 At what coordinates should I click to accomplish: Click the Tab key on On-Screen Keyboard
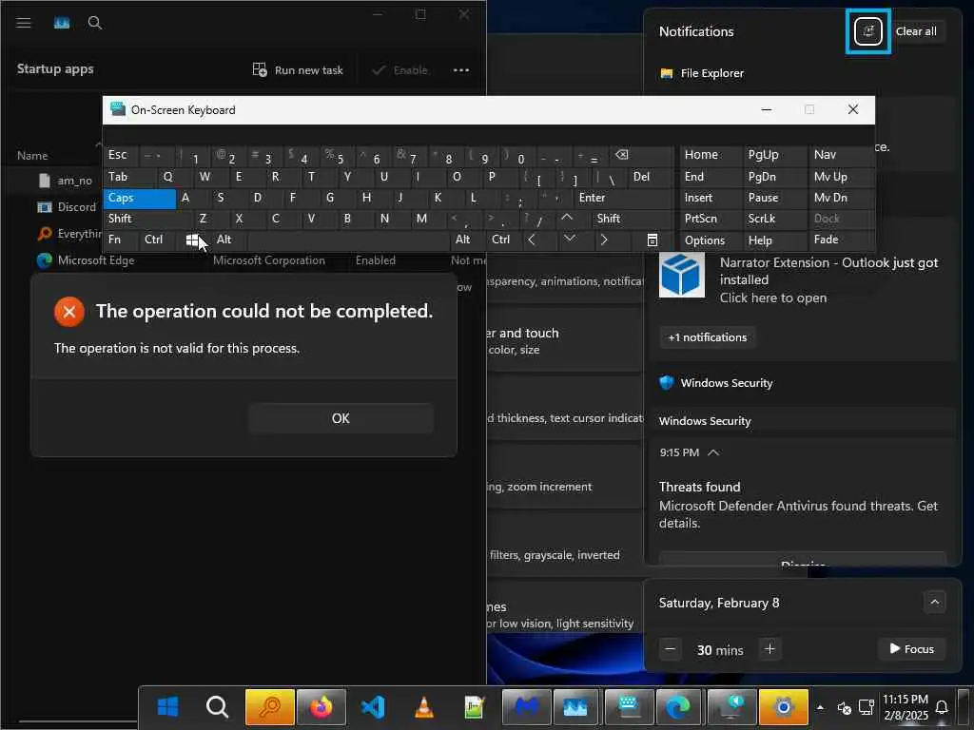pyautogui.click(x=129, y=177)
